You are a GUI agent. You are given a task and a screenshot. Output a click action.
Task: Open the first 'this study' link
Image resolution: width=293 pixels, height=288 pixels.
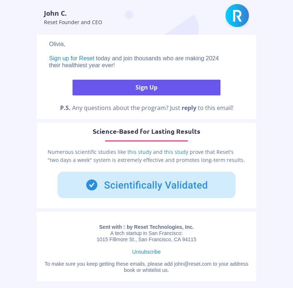point(140,152)
